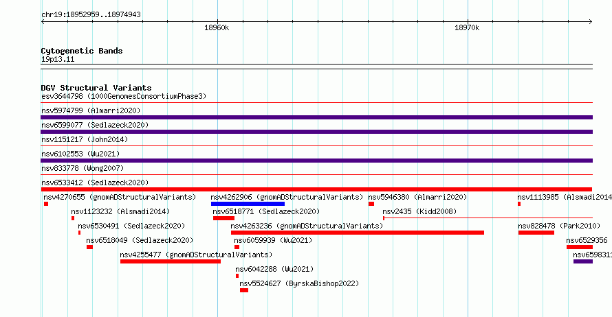Screen dimensions: 612x317
Task: Click the nsv6102553 (Wu2021) label
Action: tap(80, 154)
